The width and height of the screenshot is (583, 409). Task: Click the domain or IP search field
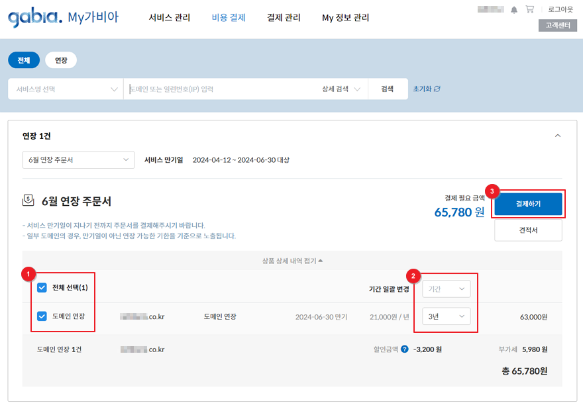click(x=219, y=89)
